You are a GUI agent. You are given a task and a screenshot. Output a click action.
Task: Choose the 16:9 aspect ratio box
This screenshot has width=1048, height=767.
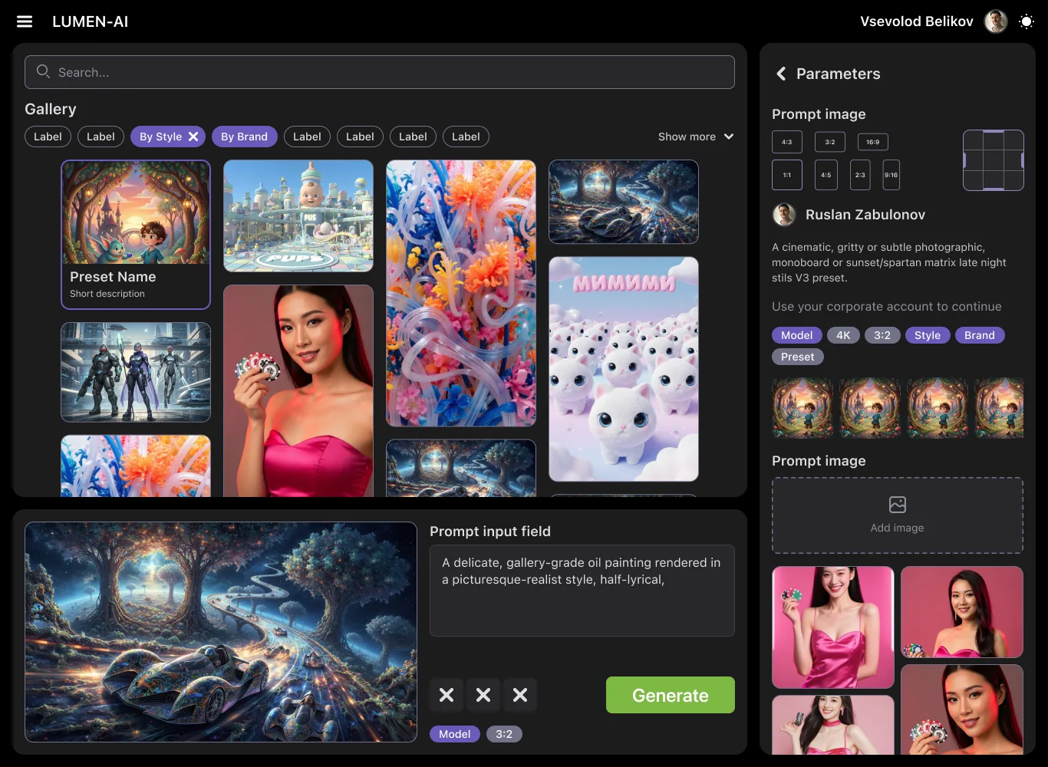tap(873, 142)
